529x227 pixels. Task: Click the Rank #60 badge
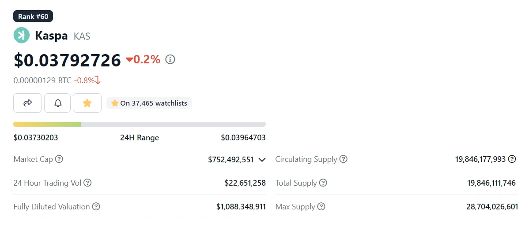33,17
